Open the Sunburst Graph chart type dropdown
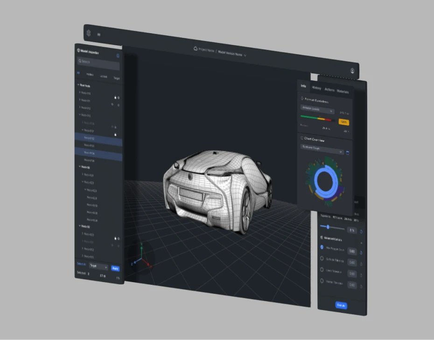The width and height of the screenshot is (434, 340). pyautogui.click(x=322, y=149)
